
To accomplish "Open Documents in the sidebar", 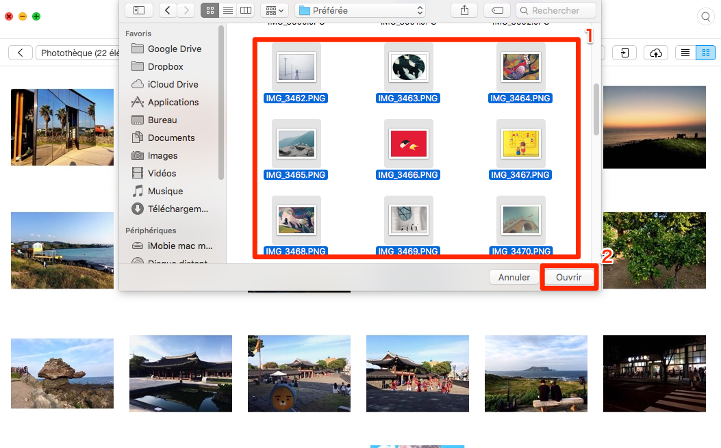I will pyautogui.click(x=171, y=138).
